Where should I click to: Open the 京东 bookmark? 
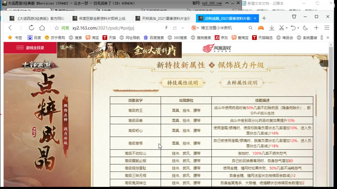point(221,38)
